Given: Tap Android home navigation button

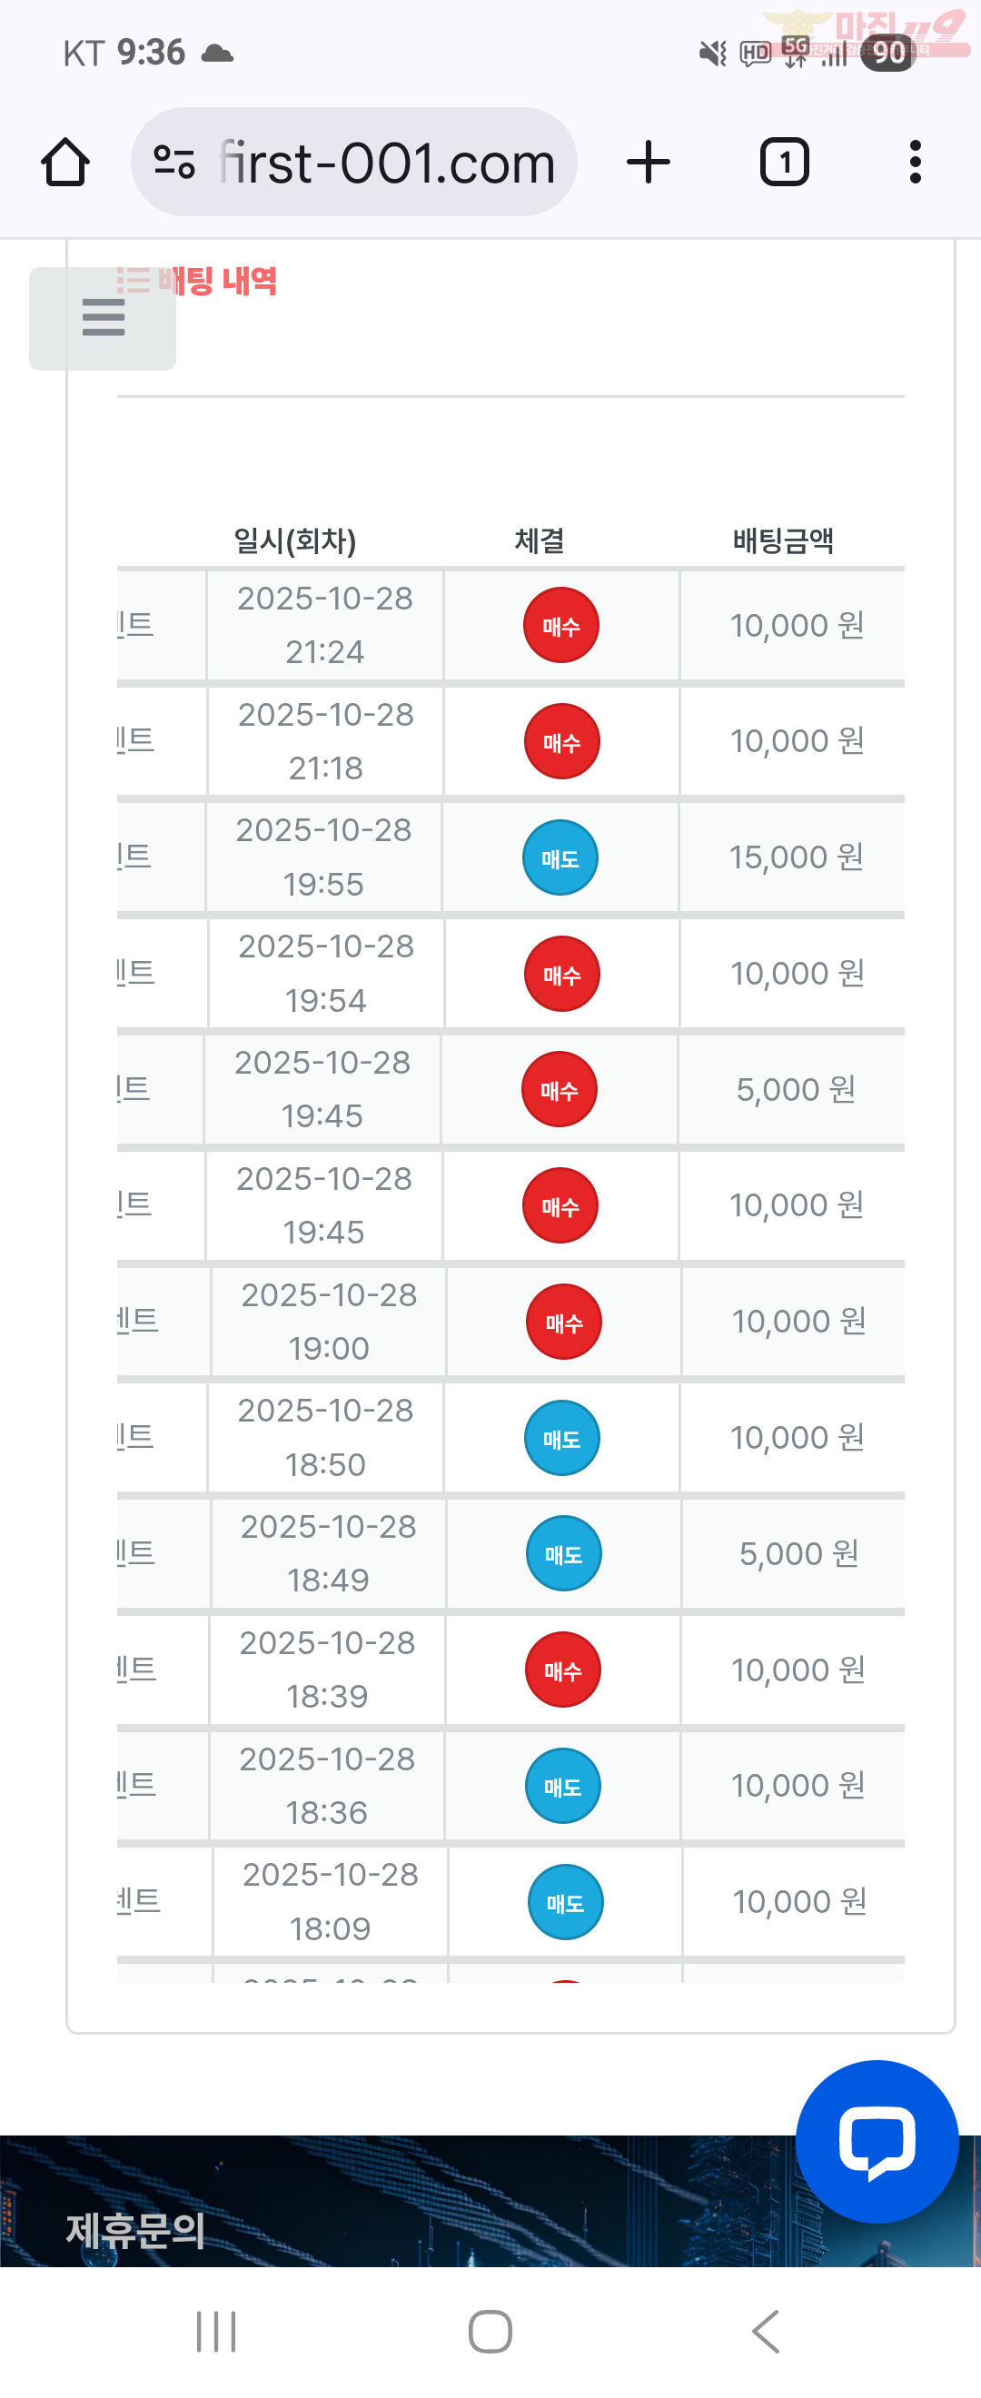Looking at the screenshot, I should (490, 2331).
